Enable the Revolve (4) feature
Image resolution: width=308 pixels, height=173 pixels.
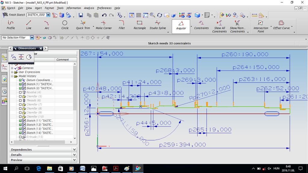click(20, 92)
